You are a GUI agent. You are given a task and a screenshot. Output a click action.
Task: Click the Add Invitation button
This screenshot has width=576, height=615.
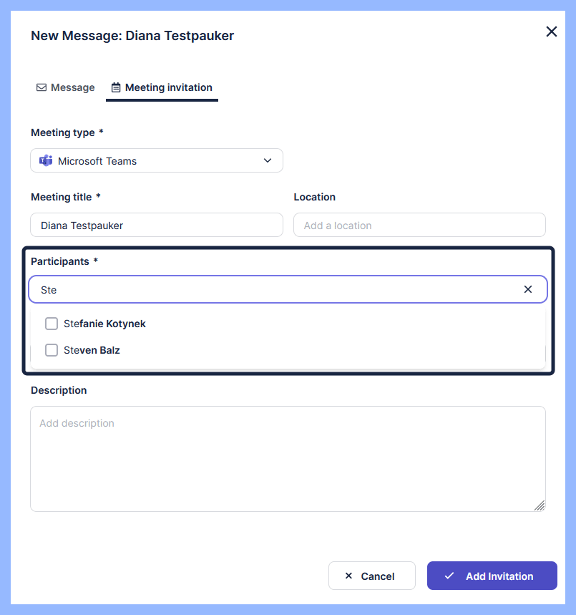(x=492, y=576)
